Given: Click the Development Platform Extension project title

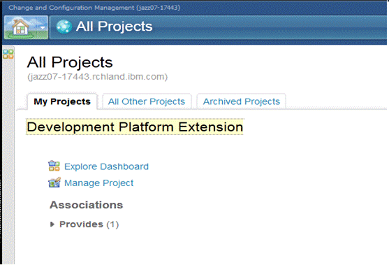Looking at the screenshot, I should coord(135,127).
